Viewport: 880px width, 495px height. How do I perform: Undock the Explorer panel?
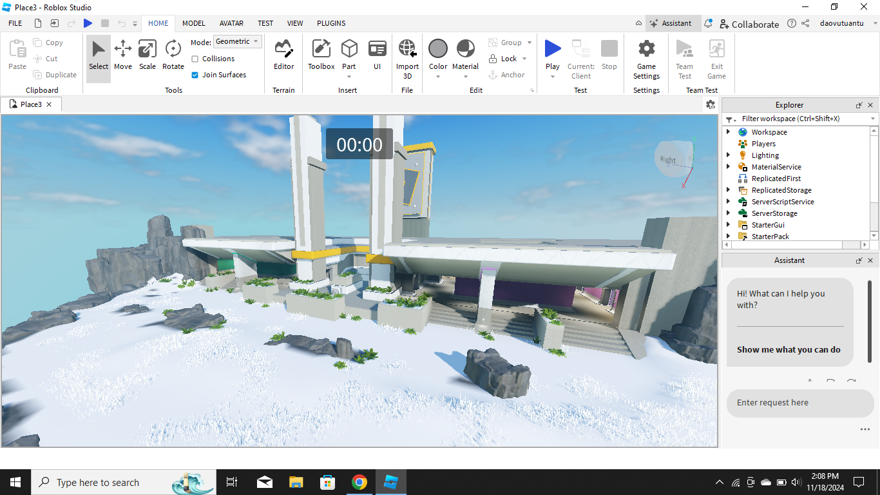859,105
